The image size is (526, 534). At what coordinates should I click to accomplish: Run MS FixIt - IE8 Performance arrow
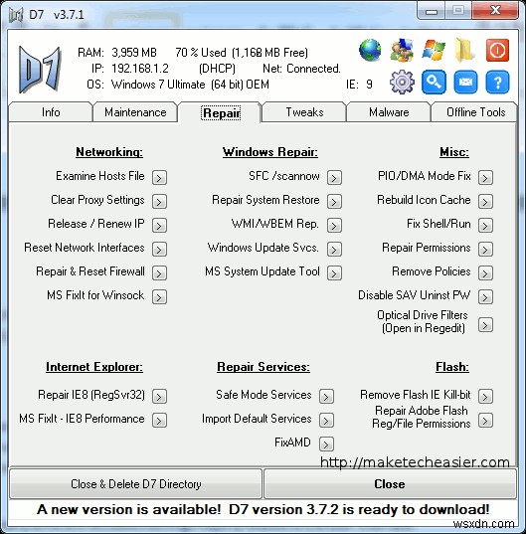pyautogui.click(x=159, y=420)
